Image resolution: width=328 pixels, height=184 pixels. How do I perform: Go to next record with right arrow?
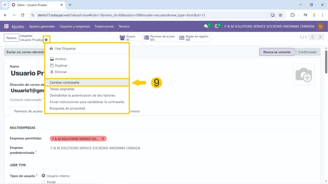pyautogui.click(x=320, y=37)
